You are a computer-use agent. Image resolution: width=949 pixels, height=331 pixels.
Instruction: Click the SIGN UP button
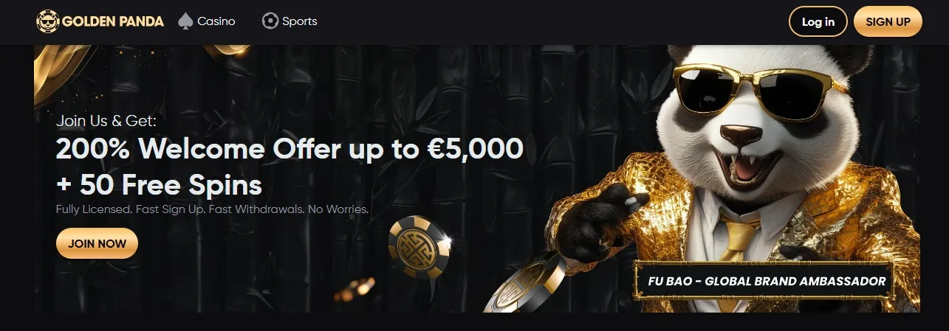tap(888, 21)
